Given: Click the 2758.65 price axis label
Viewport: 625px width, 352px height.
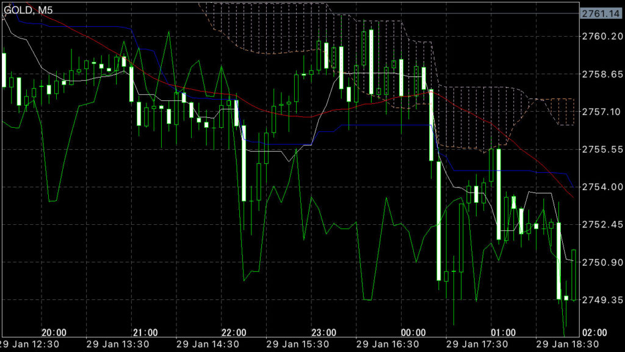Looking at the screenshot, I should click(601, 74).
